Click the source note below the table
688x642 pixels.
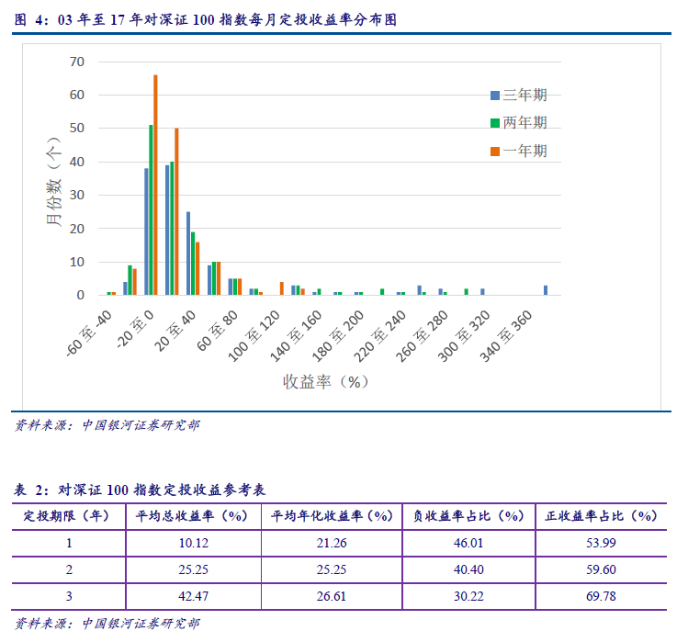click(x=107, y=624)
